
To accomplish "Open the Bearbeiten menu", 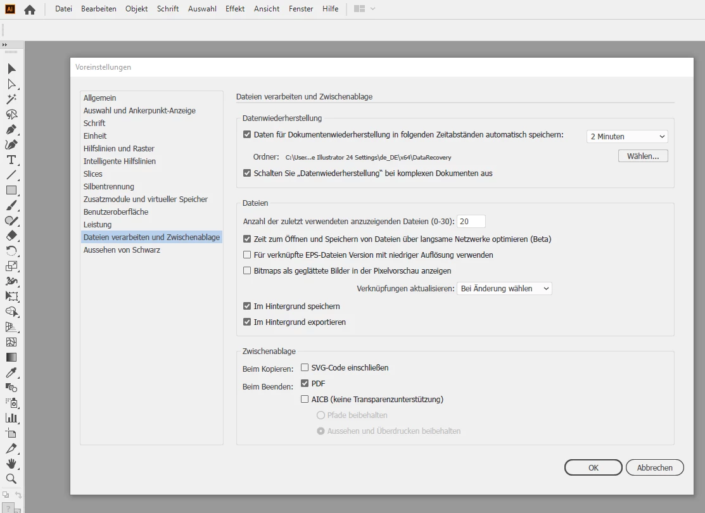I will [x=98, y=9].
